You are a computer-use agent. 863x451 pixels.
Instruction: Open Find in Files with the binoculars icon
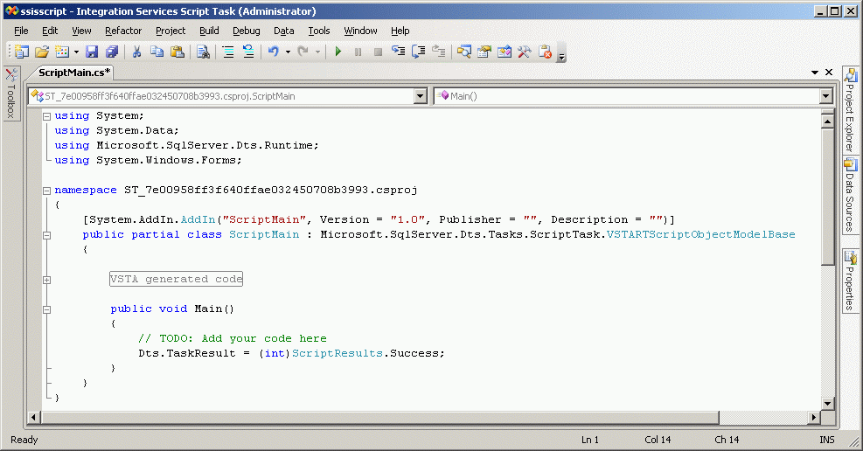[203, 52]
